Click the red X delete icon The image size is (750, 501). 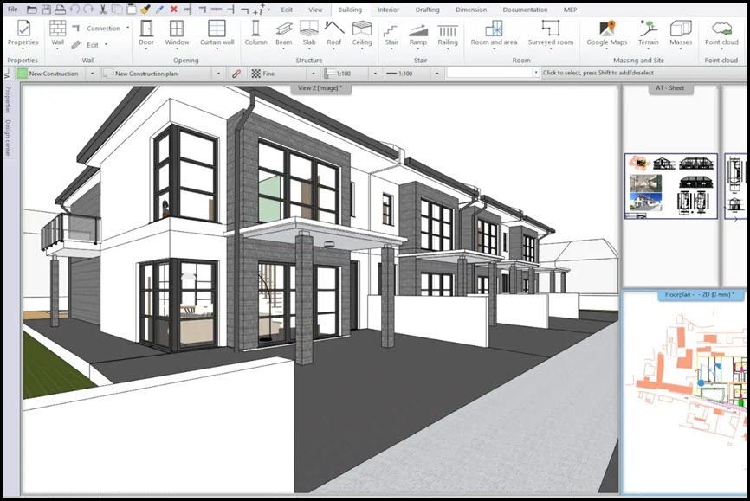coord(173,9)
